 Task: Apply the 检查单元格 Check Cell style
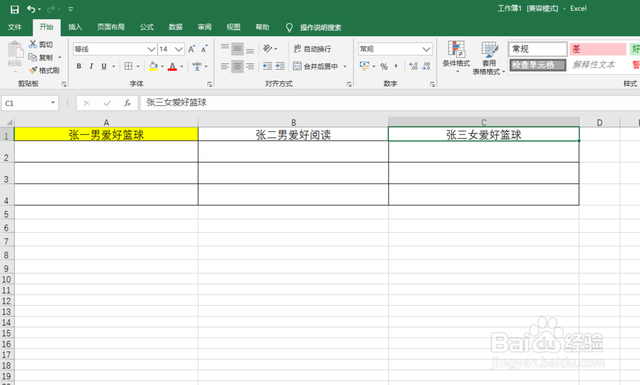538,65
